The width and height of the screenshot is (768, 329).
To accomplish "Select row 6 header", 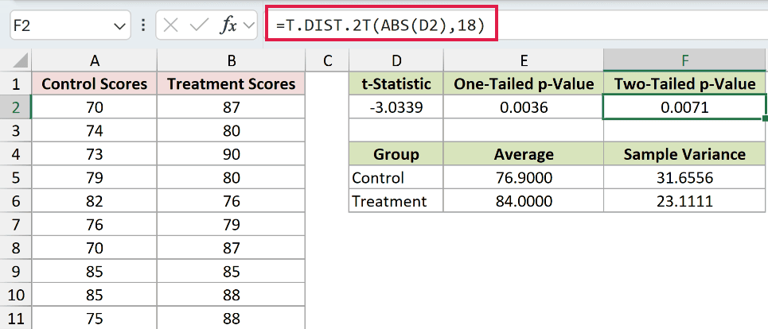I will click(x=16, y=201).
